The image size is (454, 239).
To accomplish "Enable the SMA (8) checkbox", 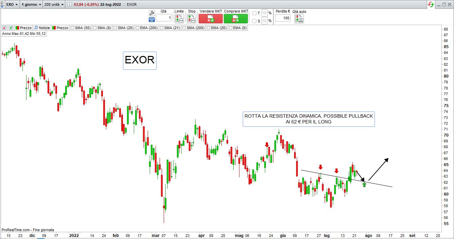I will (95, 28).
